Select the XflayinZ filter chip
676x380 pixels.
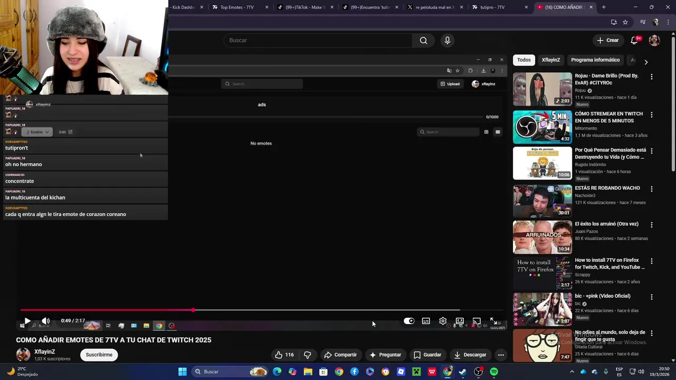pos(551,60)
